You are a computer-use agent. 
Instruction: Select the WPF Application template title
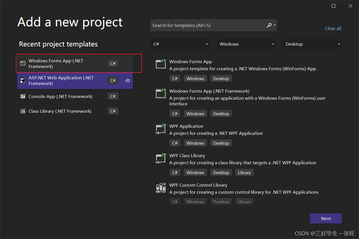click(x=186, y=126)
